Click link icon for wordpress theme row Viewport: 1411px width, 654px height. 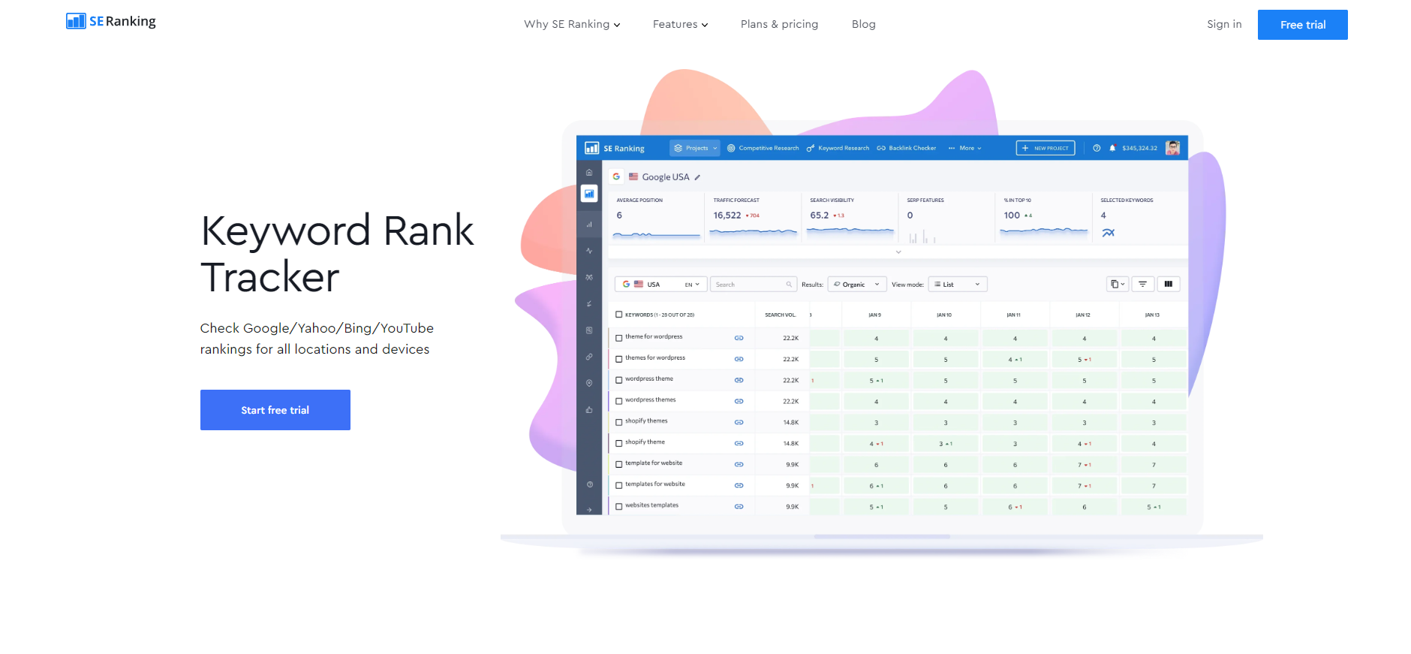coord(739,380)
